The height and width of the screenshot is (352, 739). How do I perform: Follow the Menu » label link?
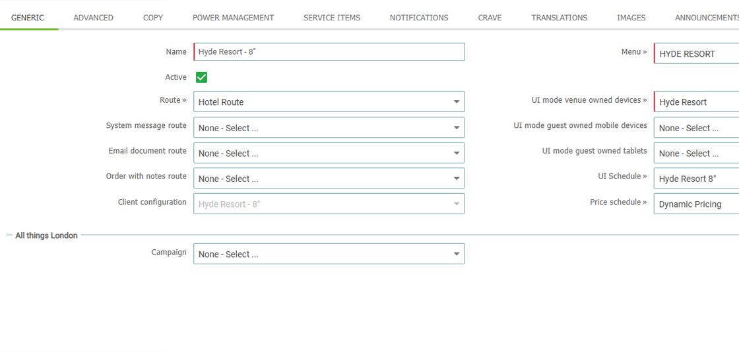tap(634, 52)
